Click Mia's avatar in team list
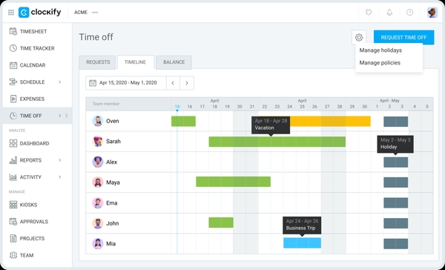This screenshot has width=445, height=270. coord(98,243)
